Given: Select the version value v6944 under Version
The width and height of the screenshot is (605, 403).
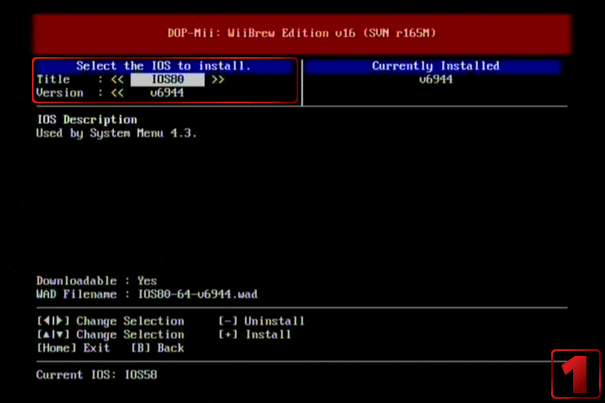Looking at the screenshot, I should pos(167,93).
